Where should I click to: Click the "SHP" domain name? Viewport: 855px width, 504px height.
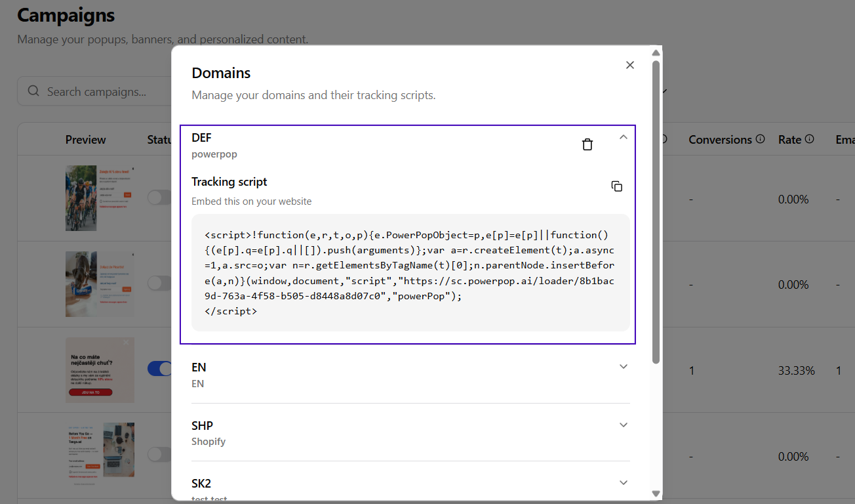pos(202,425)
